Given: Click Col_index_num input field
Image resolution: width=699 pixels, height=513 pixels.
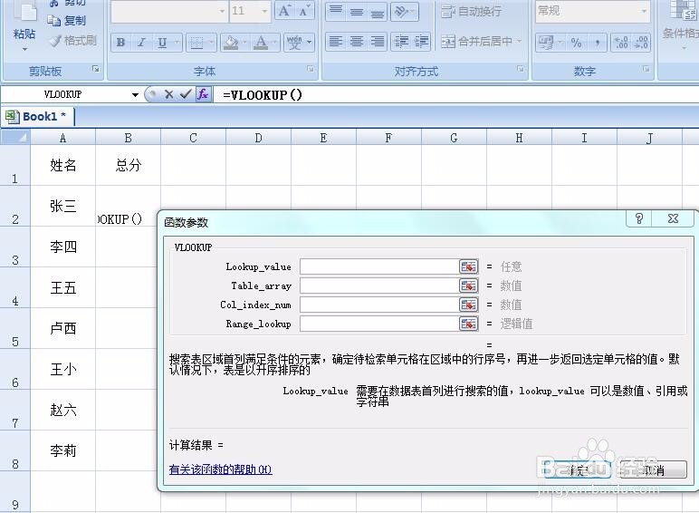Looking at the screenshot, I should click(379, 305).
